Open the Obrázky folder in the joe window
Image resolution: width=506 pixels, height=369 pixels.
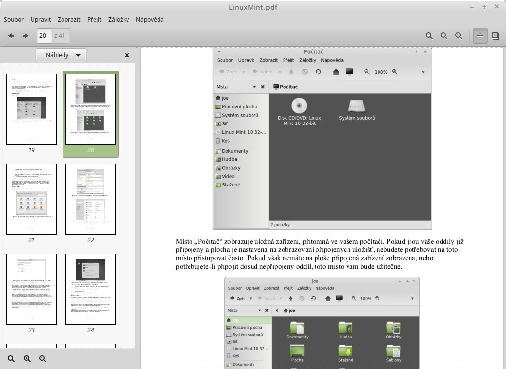pyautogui.click(x=393, y=330)
